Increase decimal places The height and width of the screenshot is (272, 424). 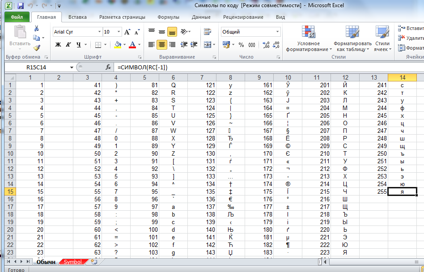[x=266, y=45]
